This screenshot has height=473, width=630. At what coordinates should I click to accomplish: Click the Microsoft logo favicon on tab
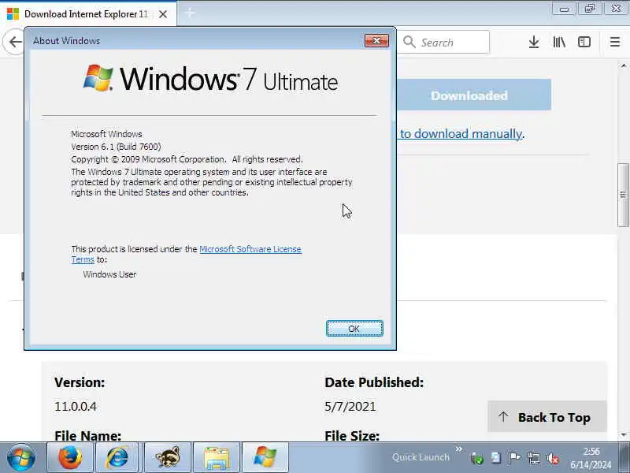pos(13,14)
